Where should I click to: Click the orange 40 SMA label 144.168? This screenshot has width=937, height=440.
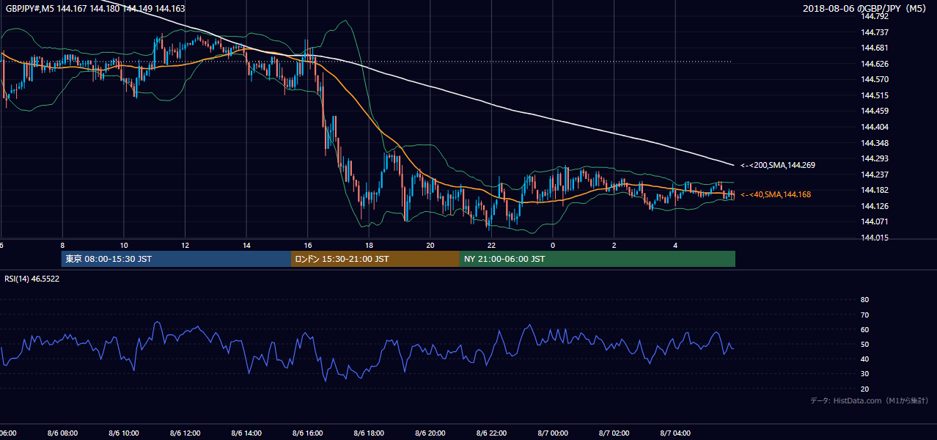coord(776,194)
